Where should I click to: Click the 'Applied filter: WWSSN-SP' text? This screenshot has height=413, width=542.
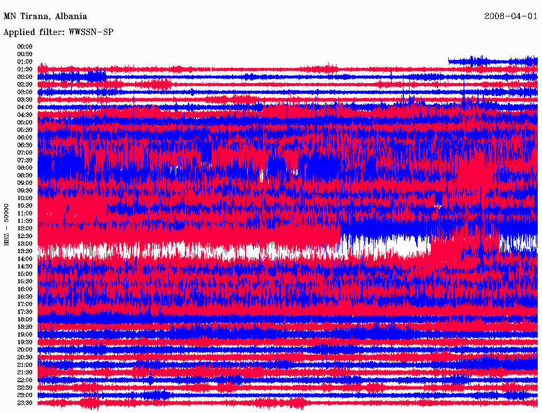click(x=58, y=32)
